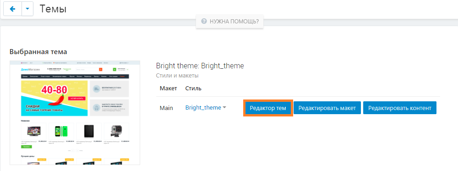Click the blue back arrow button

click(x=12, y=9)
